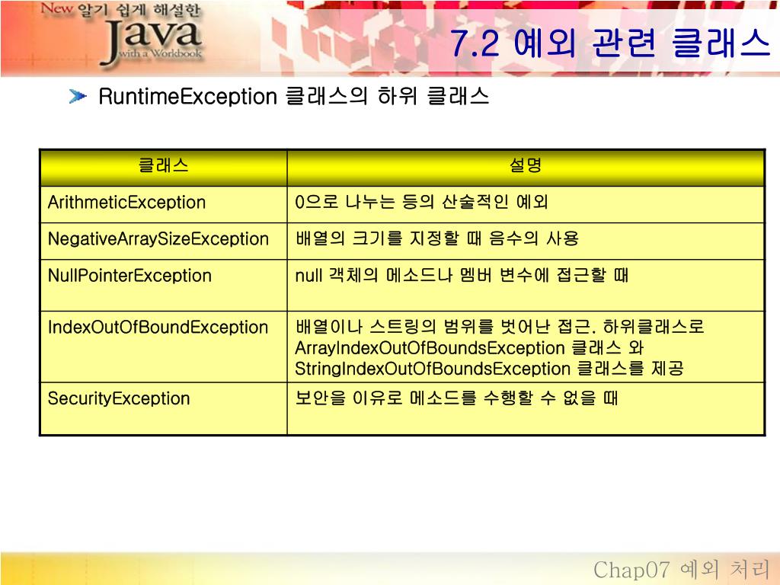
Task: Click the description '0으로 나누는 등의 산술적인 예외'
Action: [421, 201]
